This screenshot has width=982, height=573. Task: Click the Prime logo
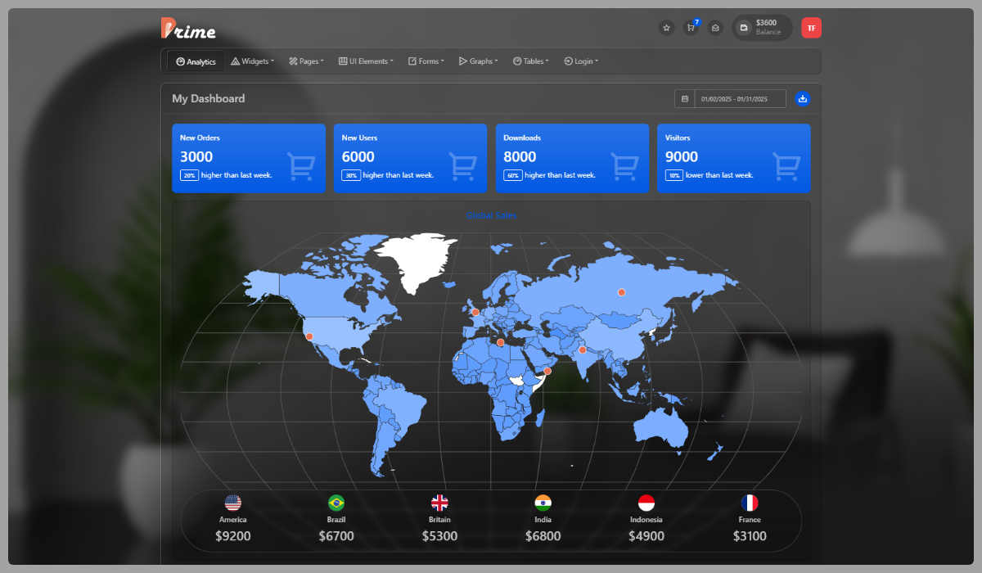tap(187, 29)
